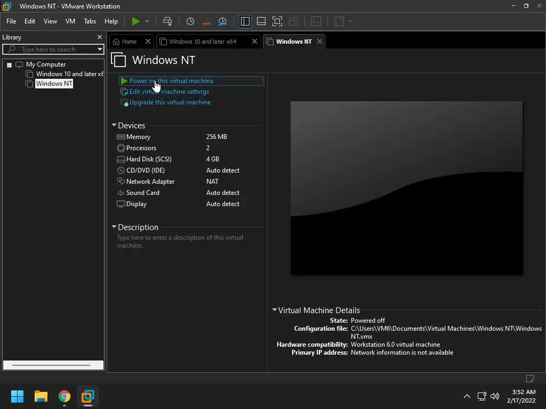Open File Explorer from the taskbar
Screen dimensions: 546x409
[x=41, y=396]
